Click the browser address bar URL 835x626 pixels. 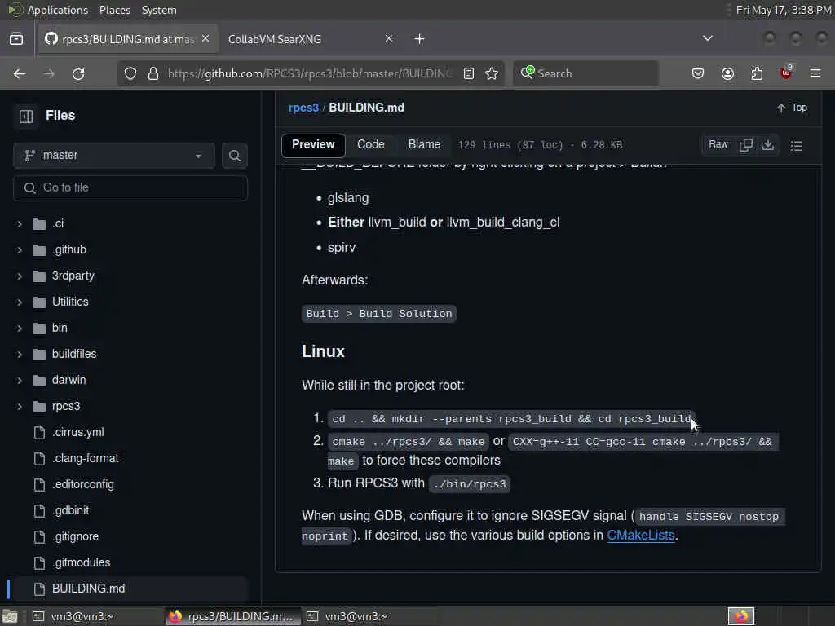[x=311, y=73]
